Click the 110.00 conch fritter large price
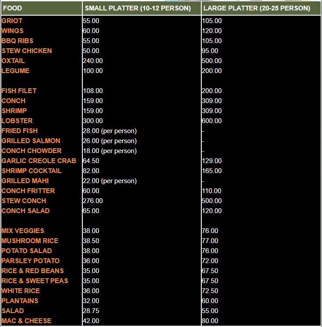322x327 pixels. 211,191
